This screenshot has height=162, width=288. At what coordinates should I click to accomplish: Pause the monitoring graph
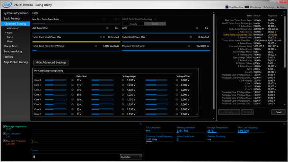point(34,157)
